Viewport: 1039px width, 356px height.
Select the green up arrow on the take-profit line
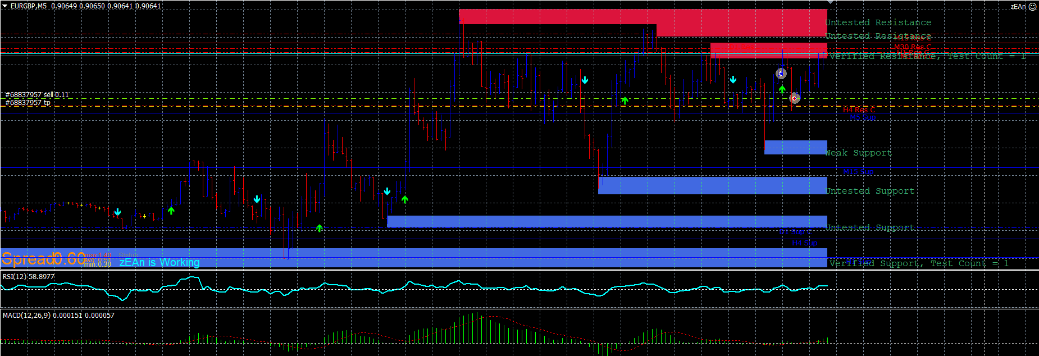625,101
